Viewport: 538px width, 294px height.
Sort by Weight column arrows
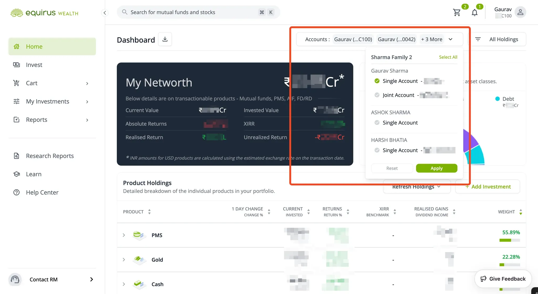[521, 212]
